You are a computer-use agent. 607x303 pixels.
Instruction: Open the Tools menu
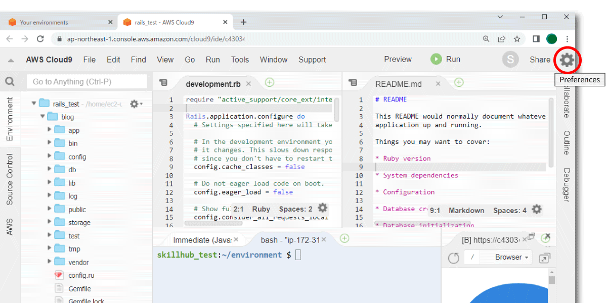point(240,60)
